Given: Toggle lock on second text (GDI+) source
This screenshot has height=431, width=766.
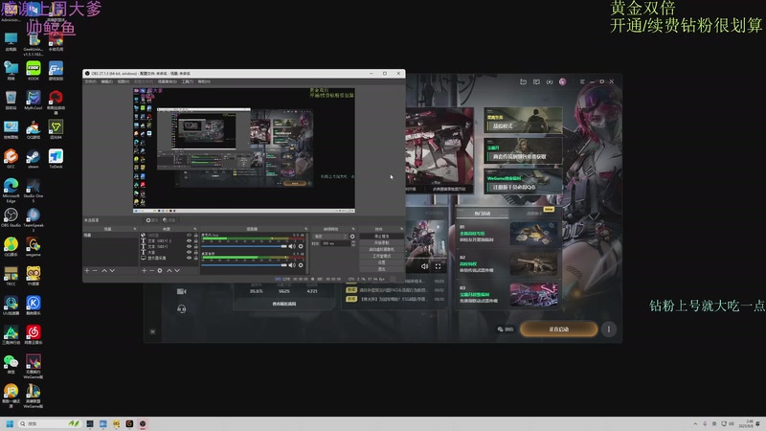Looking at the screenshot, I should [x=196, y=246].
